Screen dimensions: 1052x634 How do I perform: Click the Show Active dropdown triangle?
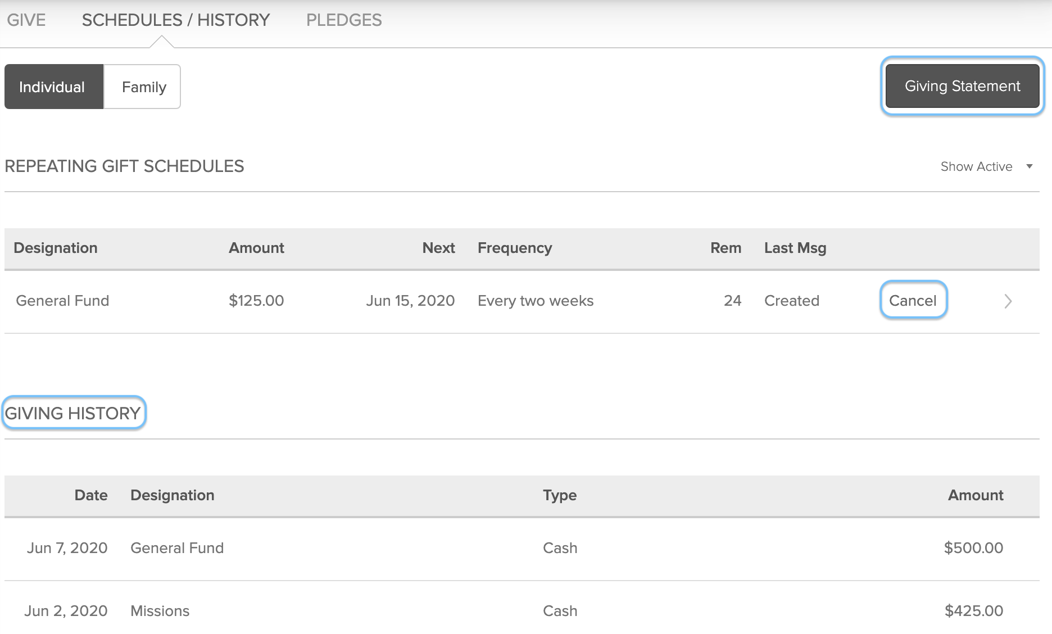pos(1030,166)
